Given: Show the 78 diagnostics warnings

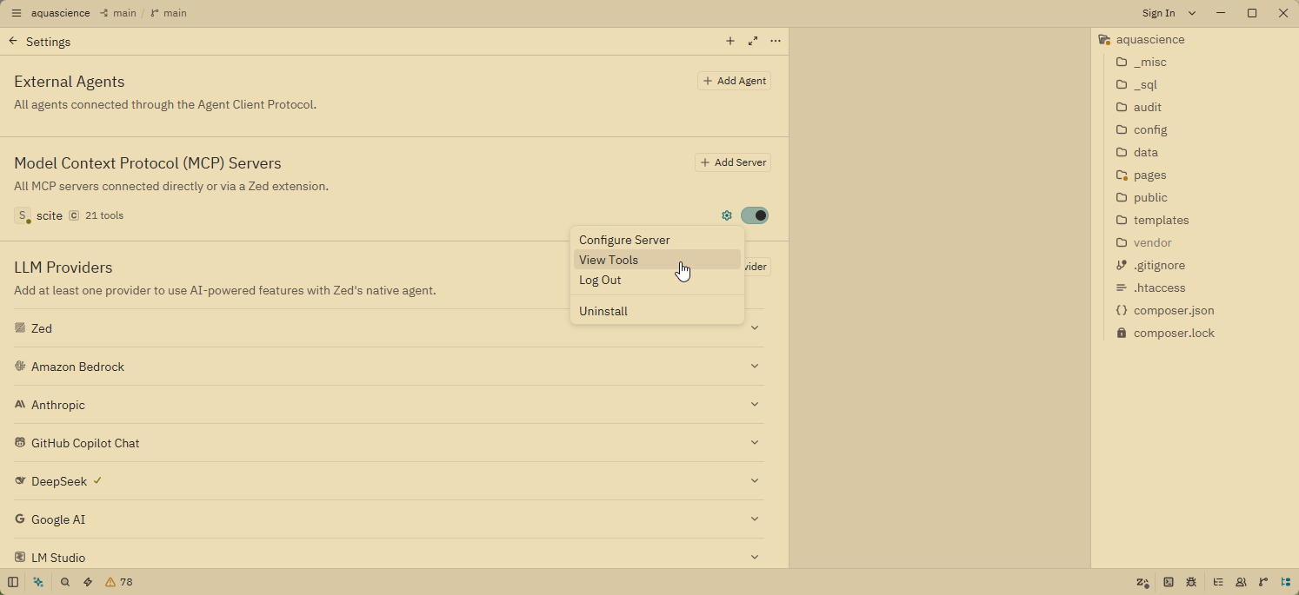Looking at the screenshot, I should coord(119,582).
